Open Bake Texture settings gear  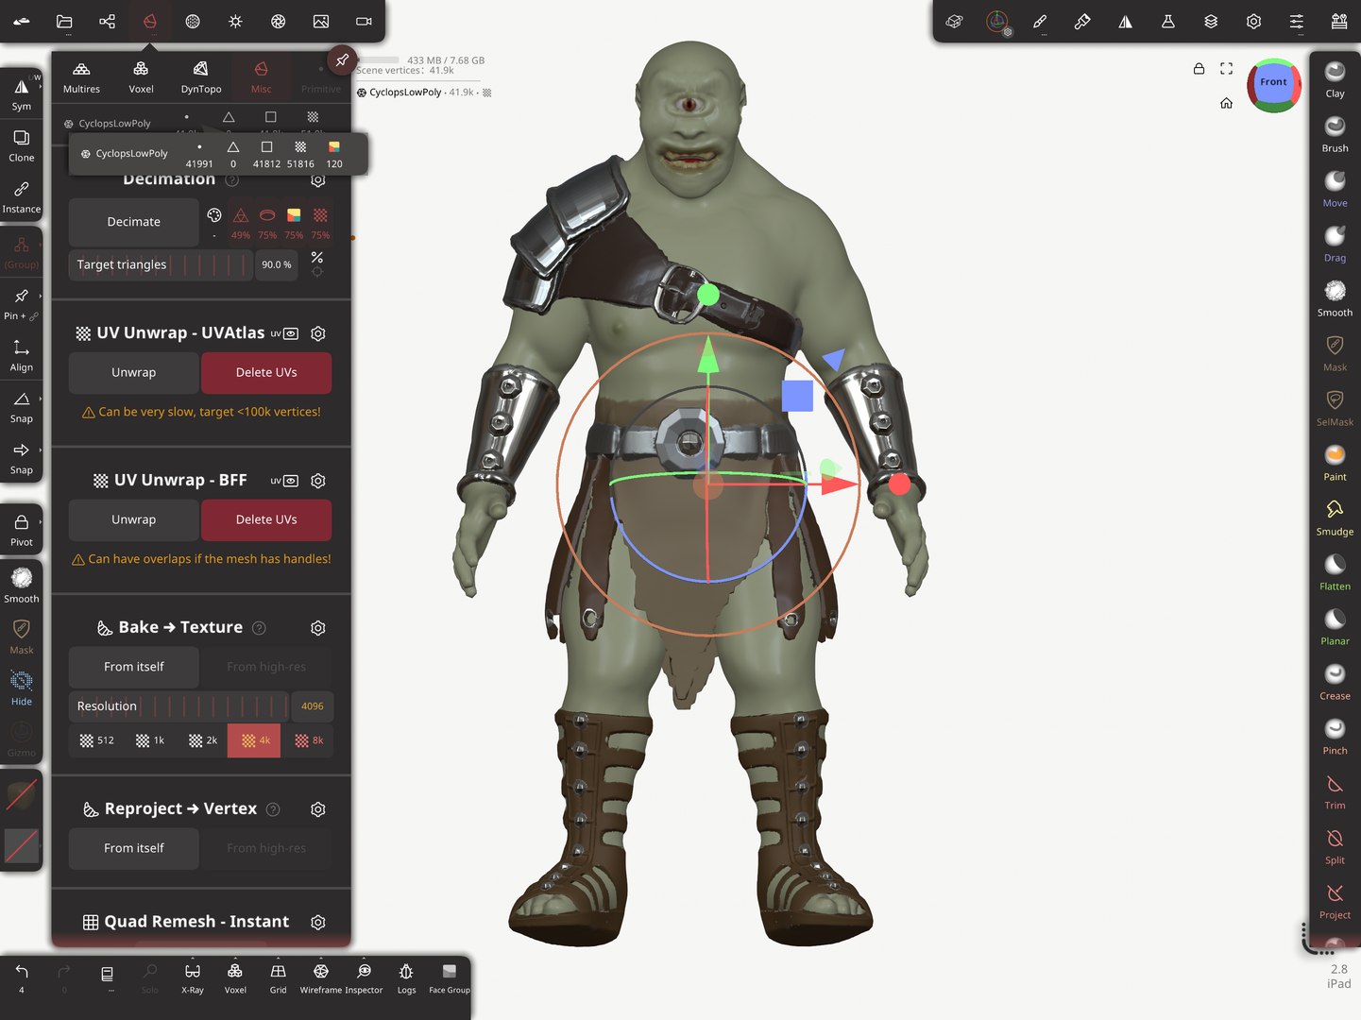[318, 628]
